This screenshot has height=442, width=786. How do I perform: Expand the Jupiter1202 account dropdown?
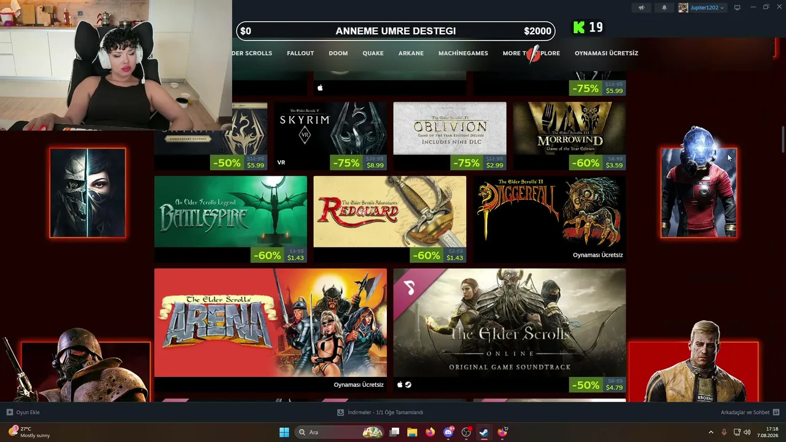(x=702, y=7)
